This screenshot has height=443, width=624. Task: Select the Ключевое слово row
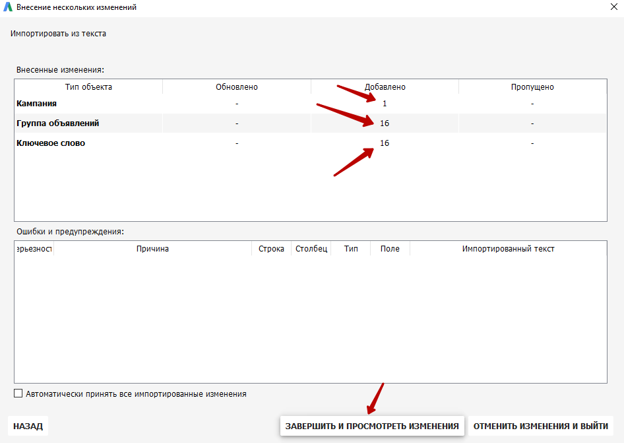click(x=311, y=143)
